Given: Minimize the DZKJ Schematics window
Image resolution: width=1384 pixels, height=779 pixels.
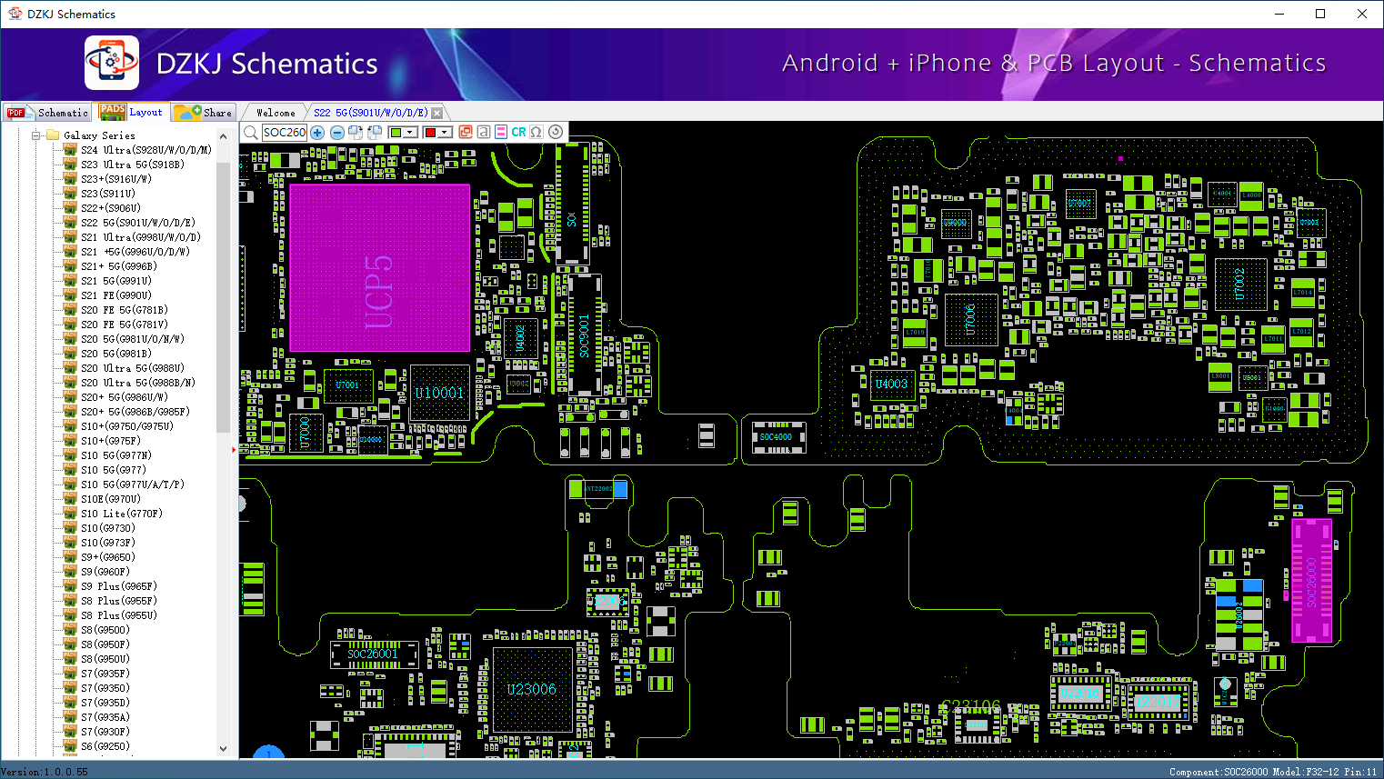Looking at the screenshot, I should click(x=1279, y=14).
